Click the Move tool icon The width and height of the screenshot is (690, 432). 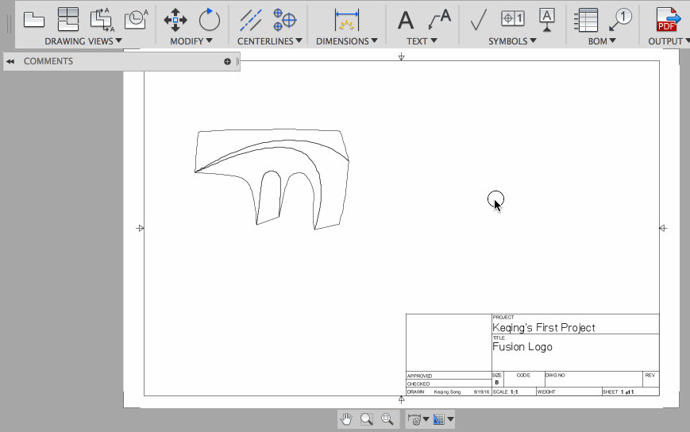point(175,19)
